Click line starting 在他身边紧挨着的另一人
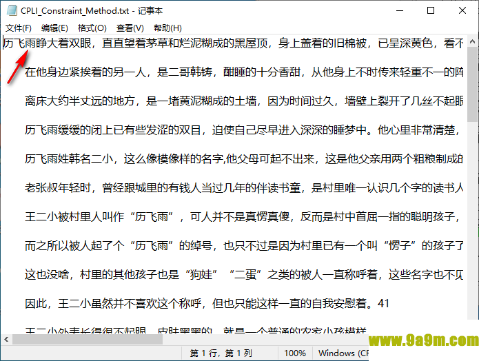The height and width of the screenshot is (361, 479). (244, 72)
